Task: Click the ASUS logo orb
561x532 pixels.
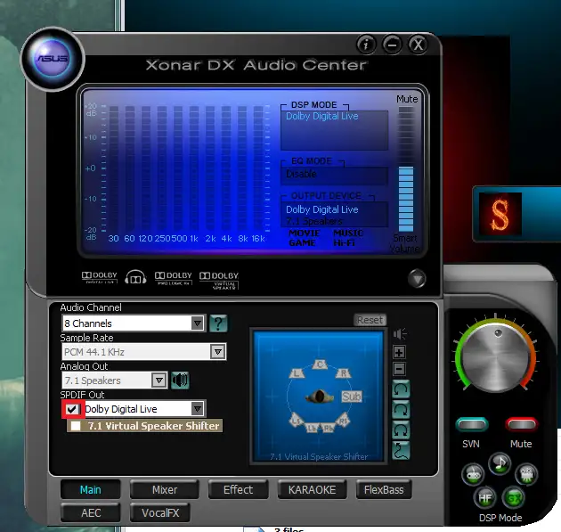Action: pos(53,59)
